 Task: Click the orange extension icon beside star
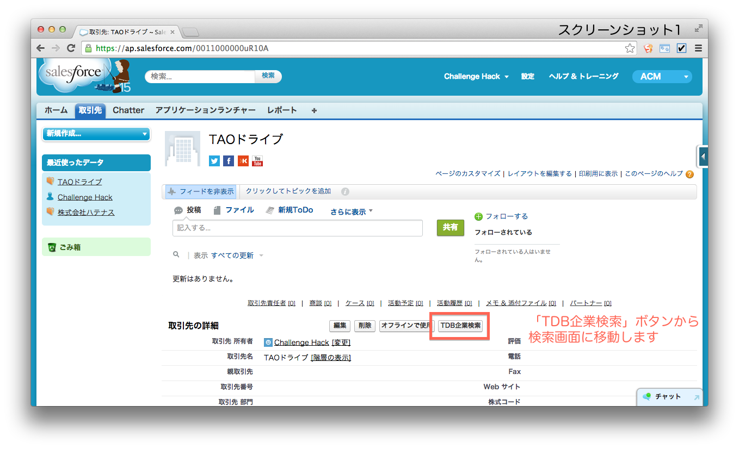[x=648, y=48]
